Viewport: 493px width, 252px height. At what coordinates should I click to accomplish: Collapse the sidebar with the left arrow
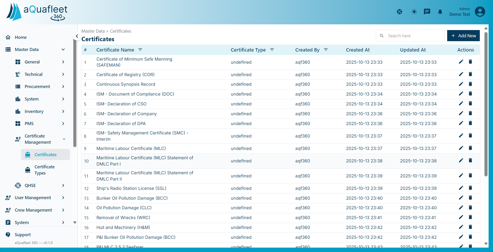(77, 36)
